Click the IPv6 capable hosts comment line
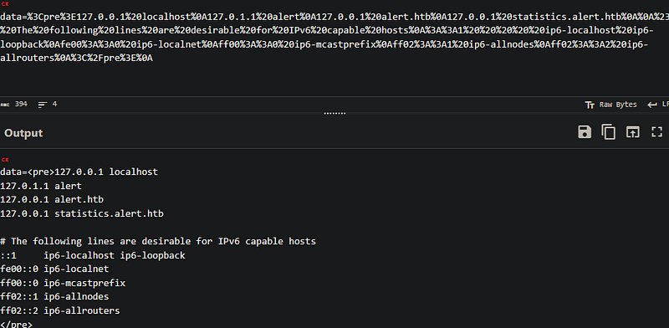Image resolution: width=669 pixels, height=328 pixels. point(158,241)
